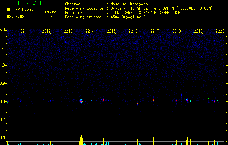Click the Receiving Location label
The image size is (228, 145).
tap(84, 8)
